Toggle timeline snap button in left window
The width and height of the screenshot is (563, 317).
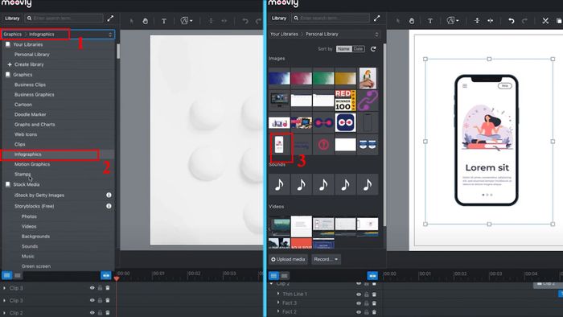(x=106, y=275)
